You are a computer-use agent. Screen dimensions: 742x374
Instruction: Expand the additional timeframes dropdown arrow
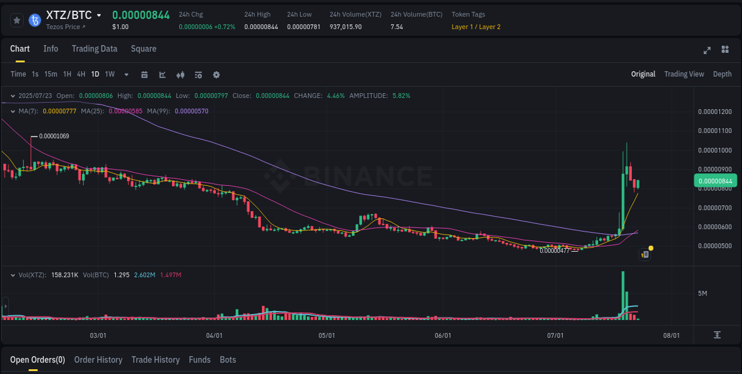[x=126, y=74]
